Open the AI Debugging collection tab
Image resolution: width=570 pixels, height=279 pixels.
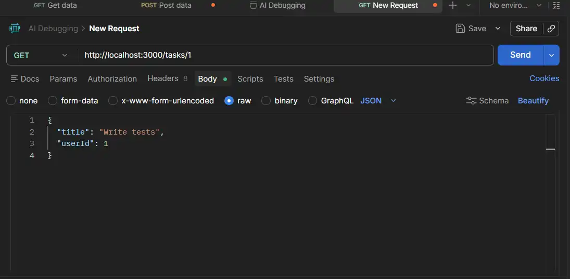point(277,5)
